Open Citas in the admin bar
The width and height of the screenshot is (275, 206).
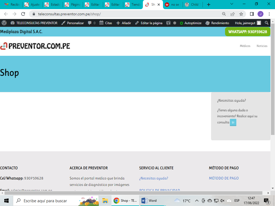[x=106, y=23]
